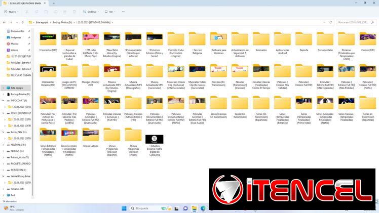Click the refresh icon near address bar
The height and width of the screenshot is (213, 379).
[331, 22]
